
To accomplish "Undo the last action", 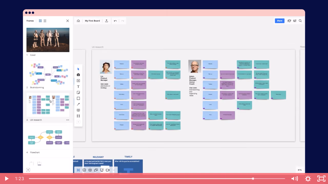I will tap(115, 21).
